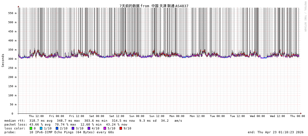Click the swatch labeled 4/10
The width and height of the screenshot is (308, 136).
pos(89,128)
